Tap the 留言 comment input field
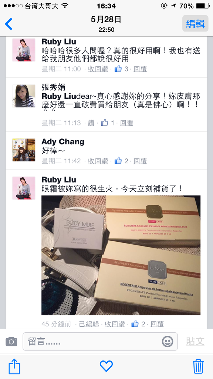This screenshot has width=213, height=379. 100,342
